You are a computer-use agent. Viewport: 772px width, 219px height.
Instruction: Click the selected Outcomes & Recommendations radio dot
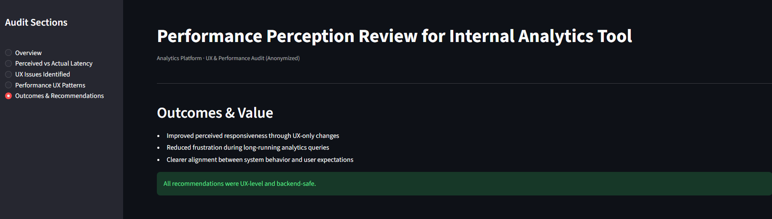pyautogui.click(x=8, y=96)
